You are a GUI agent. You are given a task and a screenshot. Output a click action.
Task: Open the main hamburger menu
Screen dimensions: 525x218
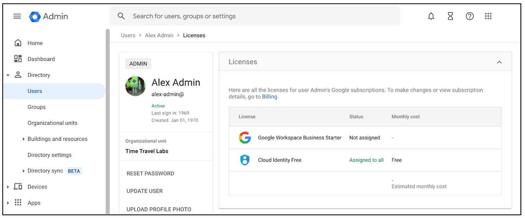tap(17, 16)
